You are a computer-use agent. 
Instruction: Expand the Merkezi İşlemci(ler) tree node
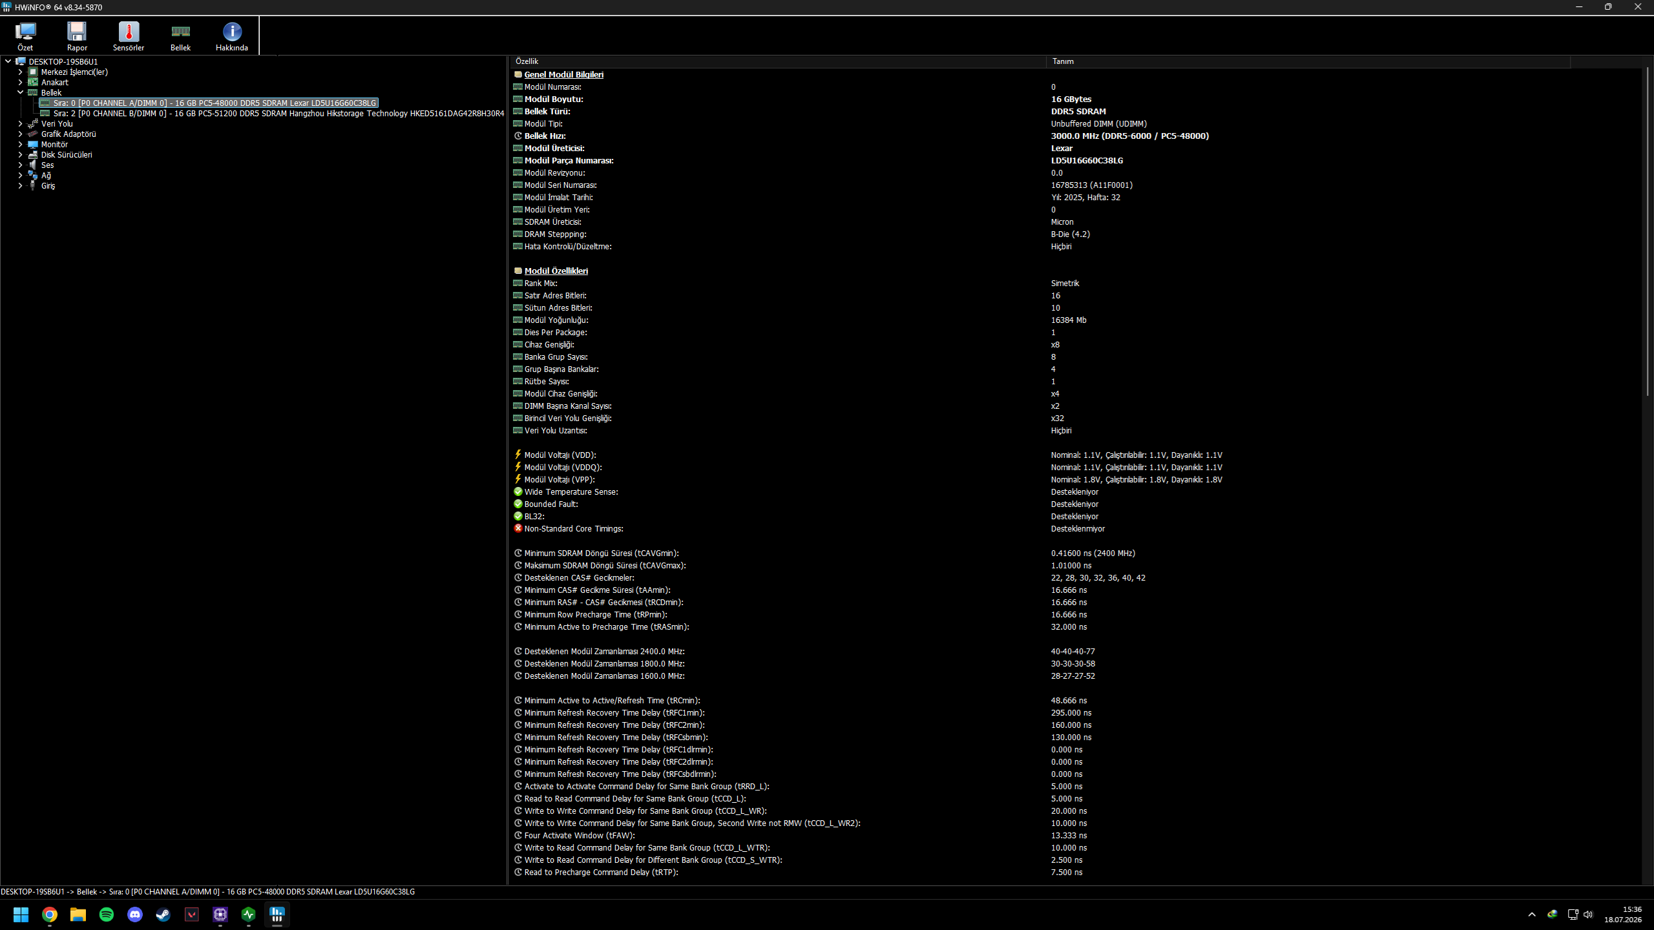20,72
